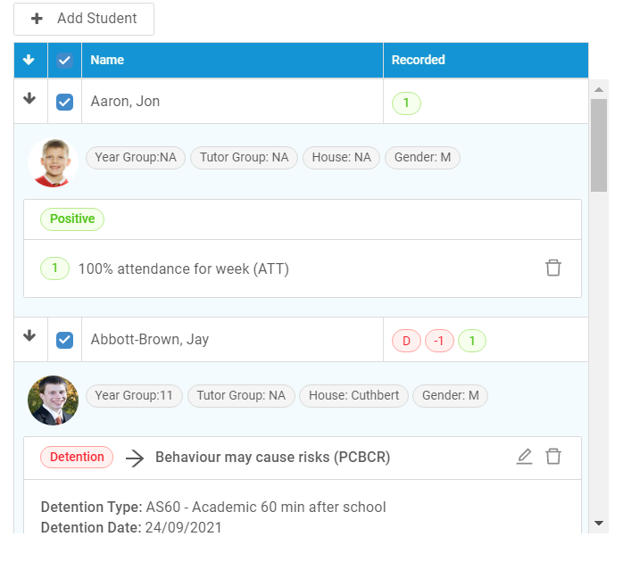Image resolution: width=623 pixels, height=578 pixels.
Task: Click the Tutor Group: NA chip for Jay Abbott-Brown
Action: 241,396
